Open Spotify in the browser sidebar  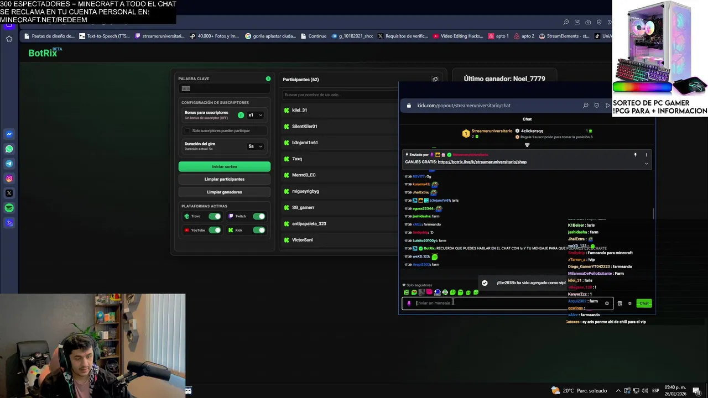click(x=9, y=208)
